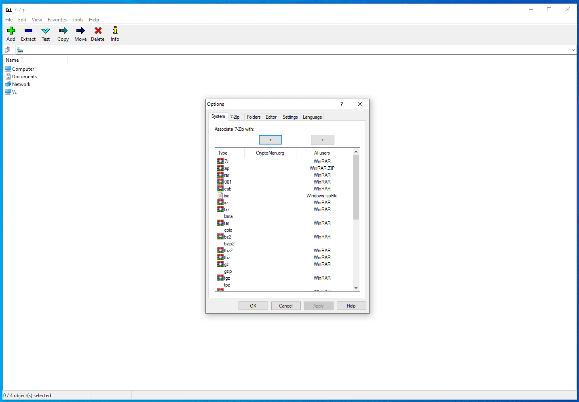
Task: Click the WinRAR icon beside zip type
Action: [220, 168]
